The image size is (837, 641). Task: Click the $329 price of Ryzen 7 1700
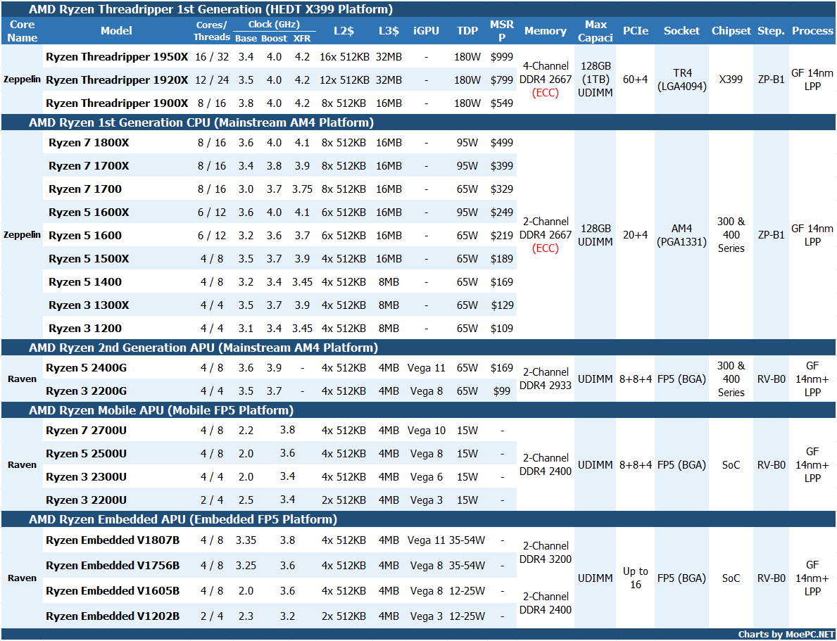point(502,189)
